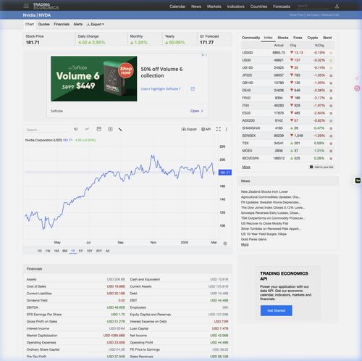362x361 pixels.
Task: Open the Export dropdown in tab bar
Action: click(95, 24)
